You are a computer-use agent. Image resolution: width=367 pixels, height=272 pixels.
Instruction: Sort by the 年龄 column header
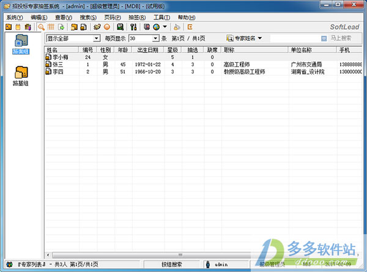tap(123, 49)
